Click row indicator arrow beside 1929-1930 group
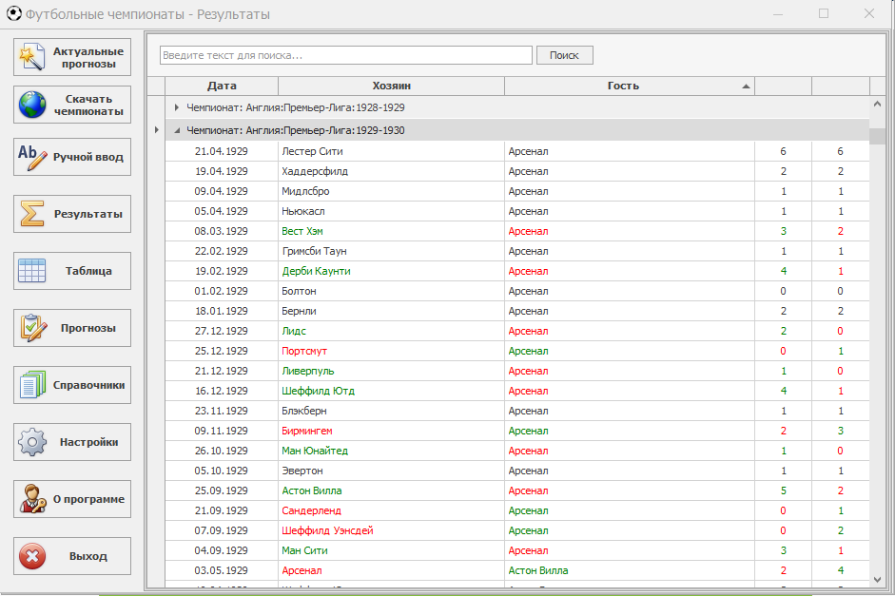 click(x=156, y=130)
